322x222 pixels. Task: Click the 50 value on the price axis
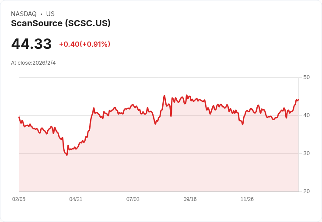coord(306,77)
